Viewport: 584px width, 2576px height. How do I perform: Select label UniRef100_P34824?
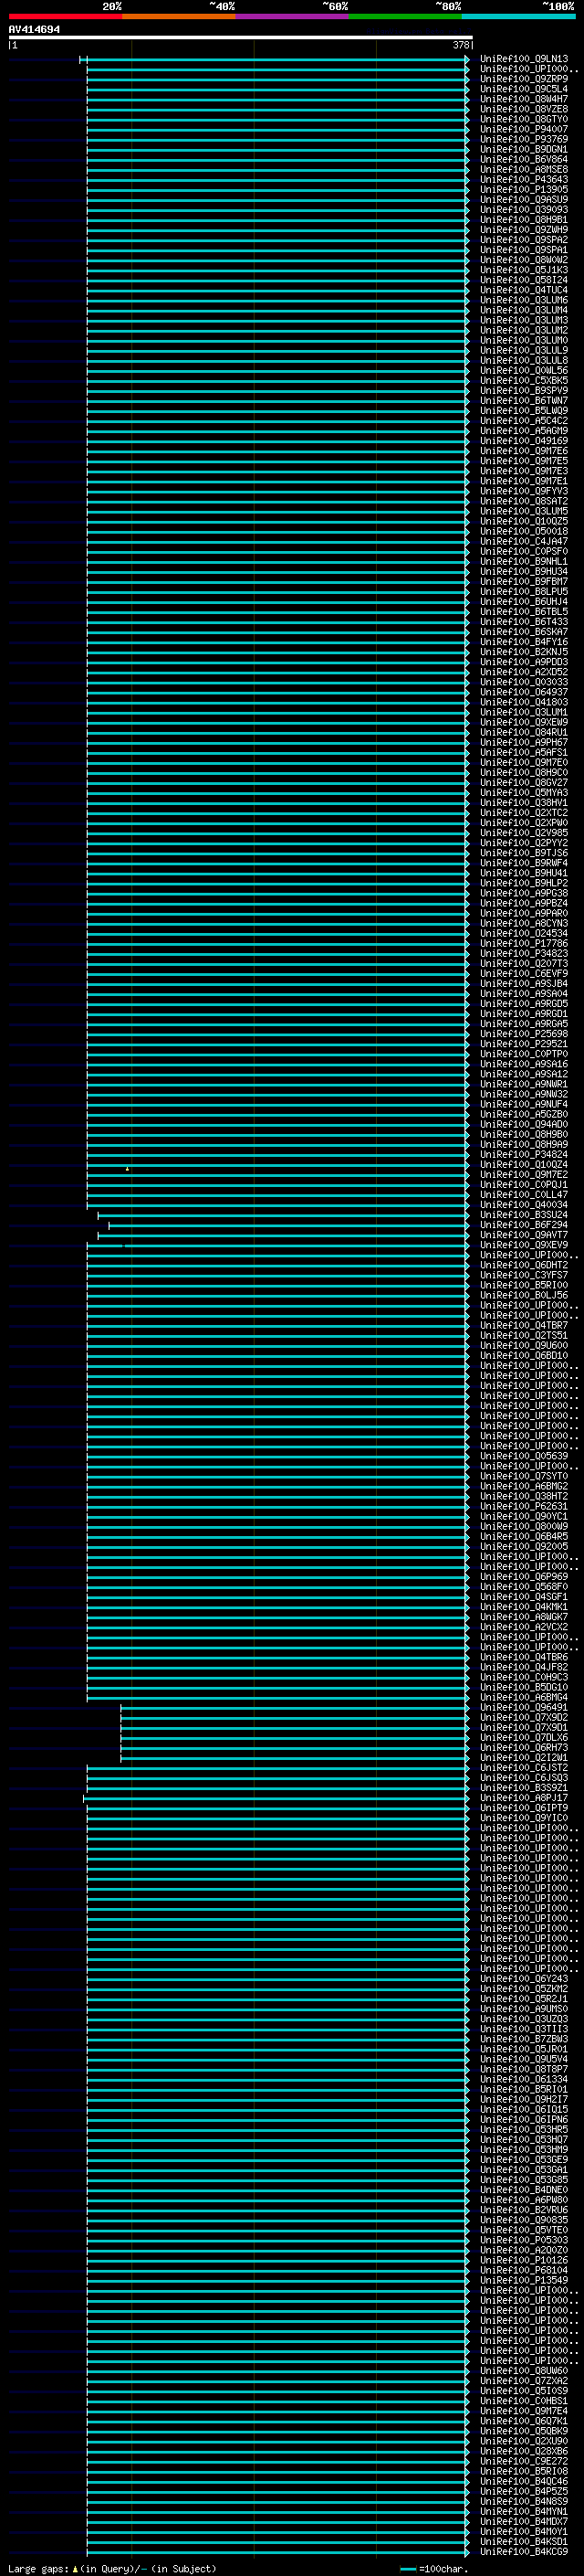point(524,1155)
